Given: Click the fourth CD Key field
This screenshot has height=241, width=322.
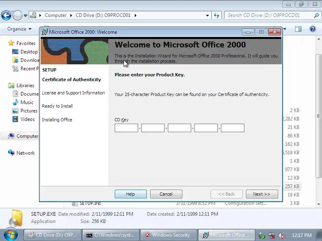Looking at the screenshot, I should coord(206,128).
